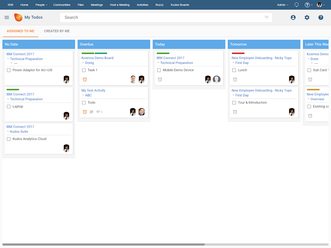331x248 pixels.
Task: Click alarm clock icon on Existing card
Action: (310, 116)
